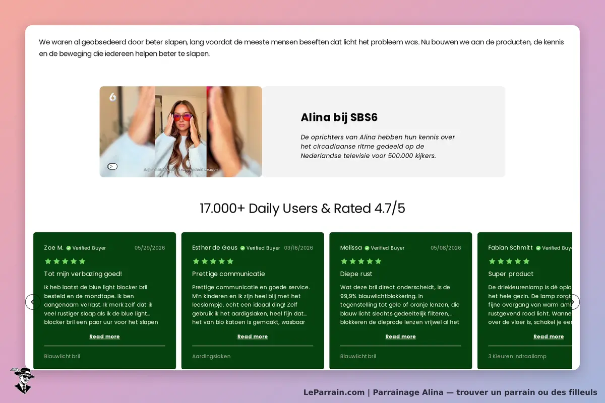
Task: Click the date 05/29/2026 on Zoe's review
Action: pos(150,248)
